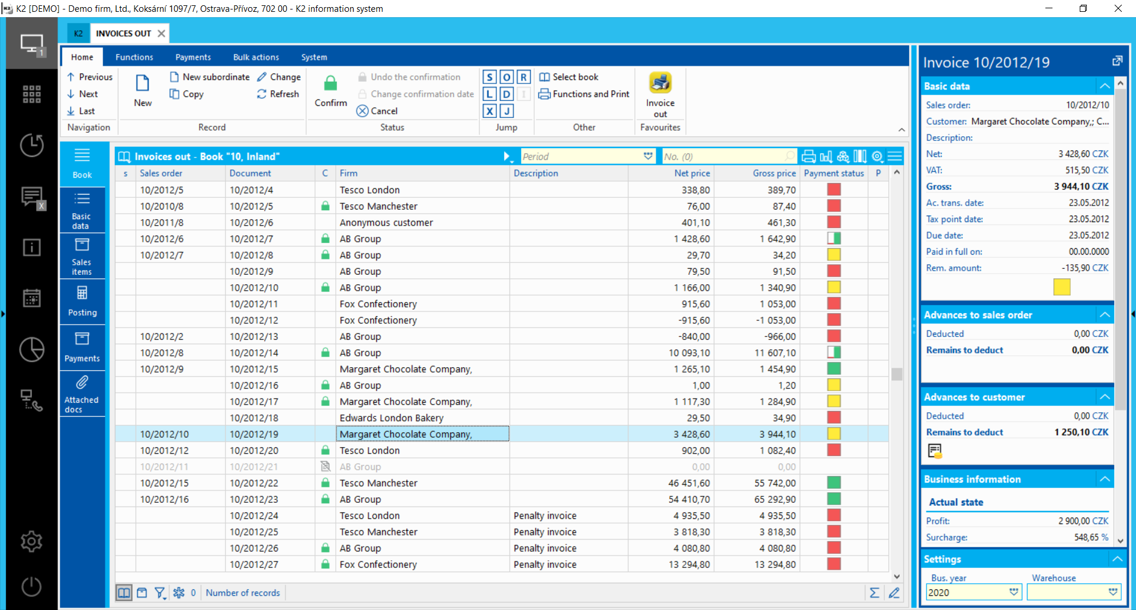This screenshot has width=1136, height=610.
Task: Open the Functions ribbon tab
Action: coord(134,57)
